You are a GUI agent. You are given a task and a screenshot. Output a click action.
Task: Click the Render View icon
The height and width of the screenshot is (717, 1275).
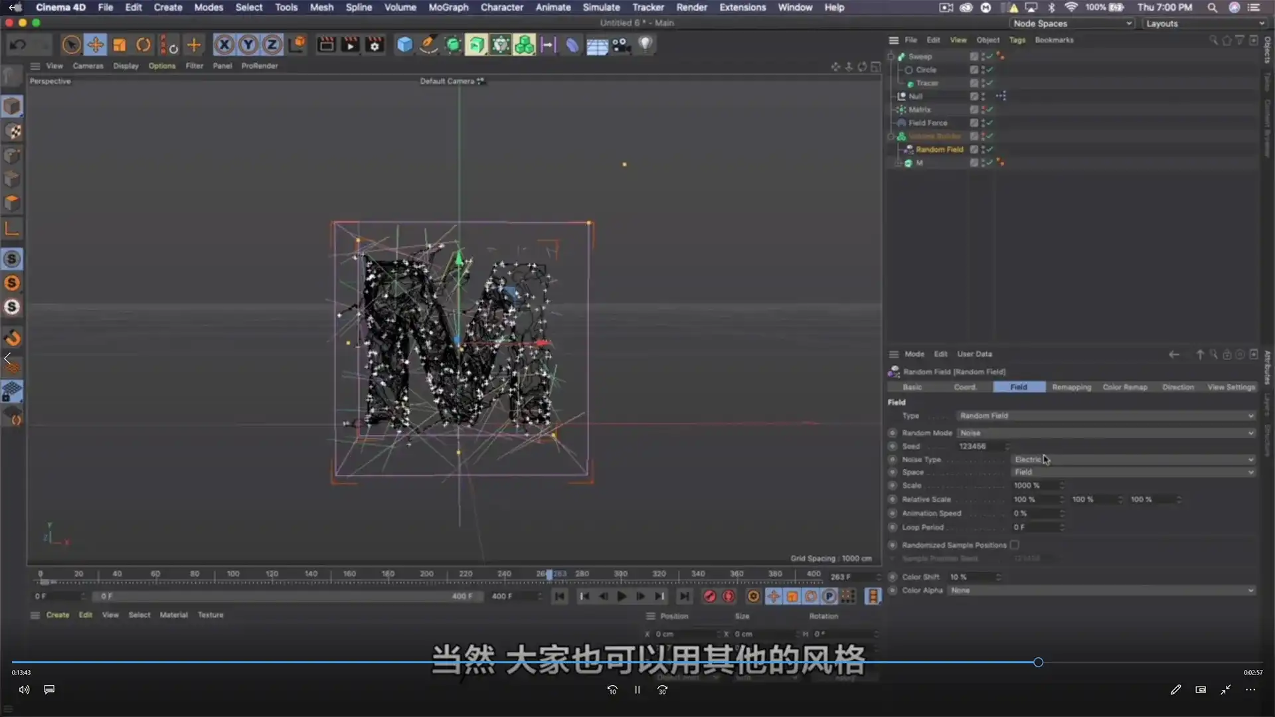click(x=325, y=44)
